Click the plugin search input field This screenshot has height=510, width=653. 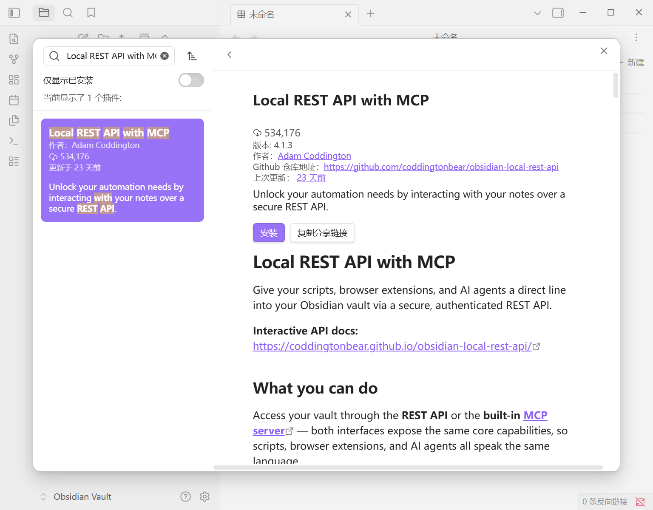coord(109,56)
